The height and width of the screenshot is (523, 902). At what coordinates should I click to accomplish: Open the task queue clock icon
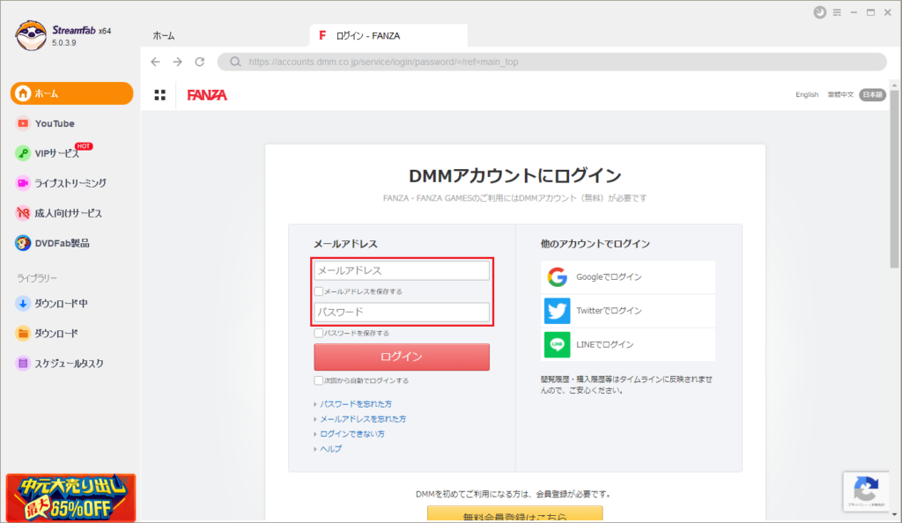820,12
